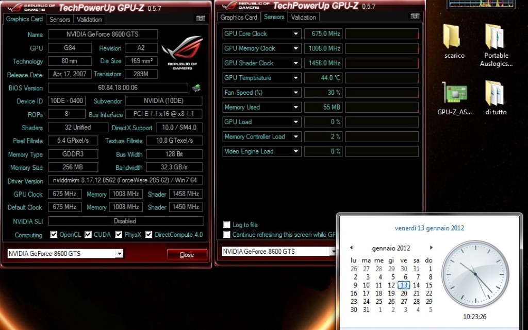Click the GDDR3 memory type value
The width and height of the screenshot is (528, 330).
73,154
